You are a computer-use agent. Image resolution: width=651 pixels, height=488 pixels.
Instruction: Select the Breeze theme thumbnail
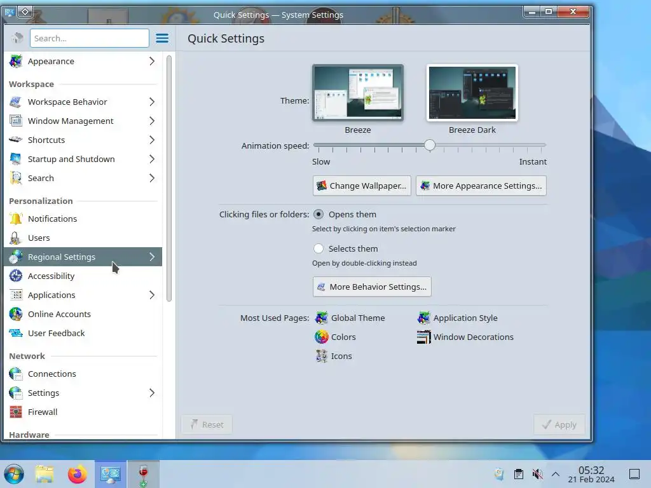coord(358,93)
